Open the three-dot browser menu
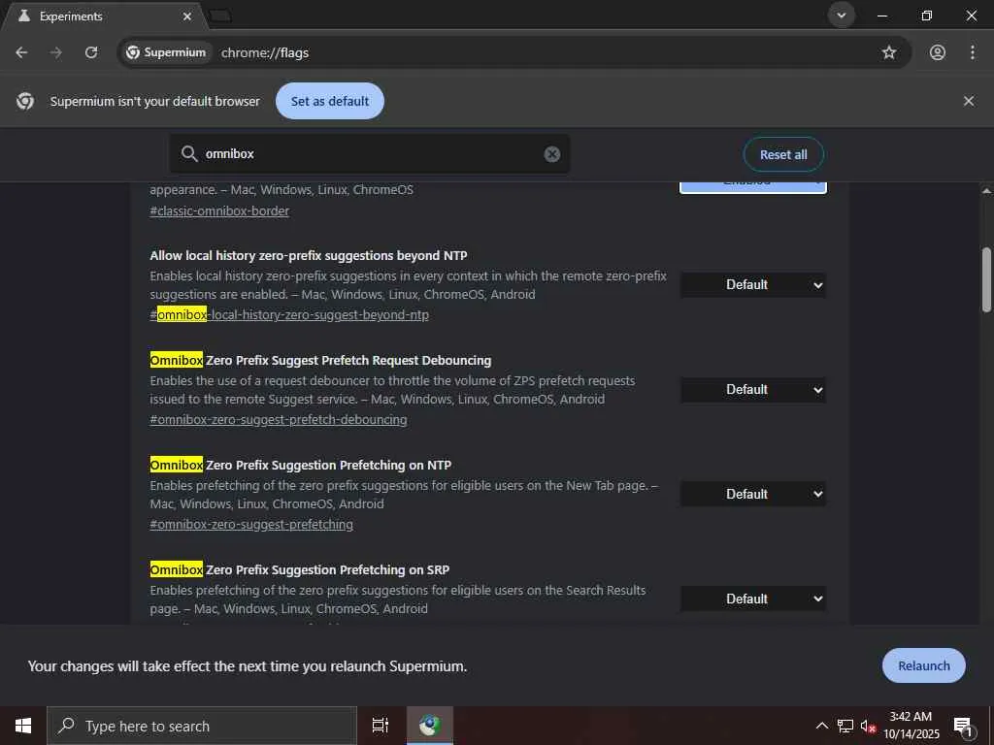Screen dimensions: 994x745 tap(972, 52)
